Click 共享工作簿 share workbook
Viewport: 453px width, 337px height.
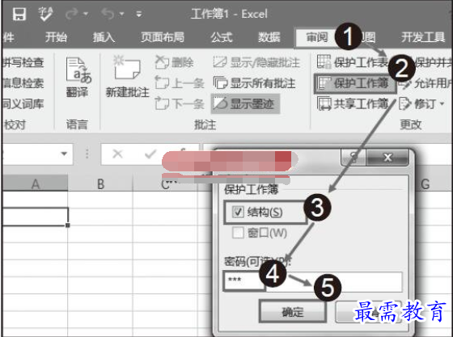pos(353,104)
